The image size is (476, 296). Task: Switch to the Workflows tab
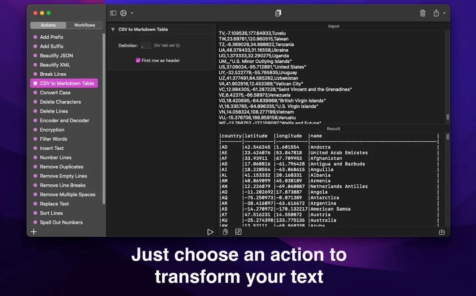[85, 25]
